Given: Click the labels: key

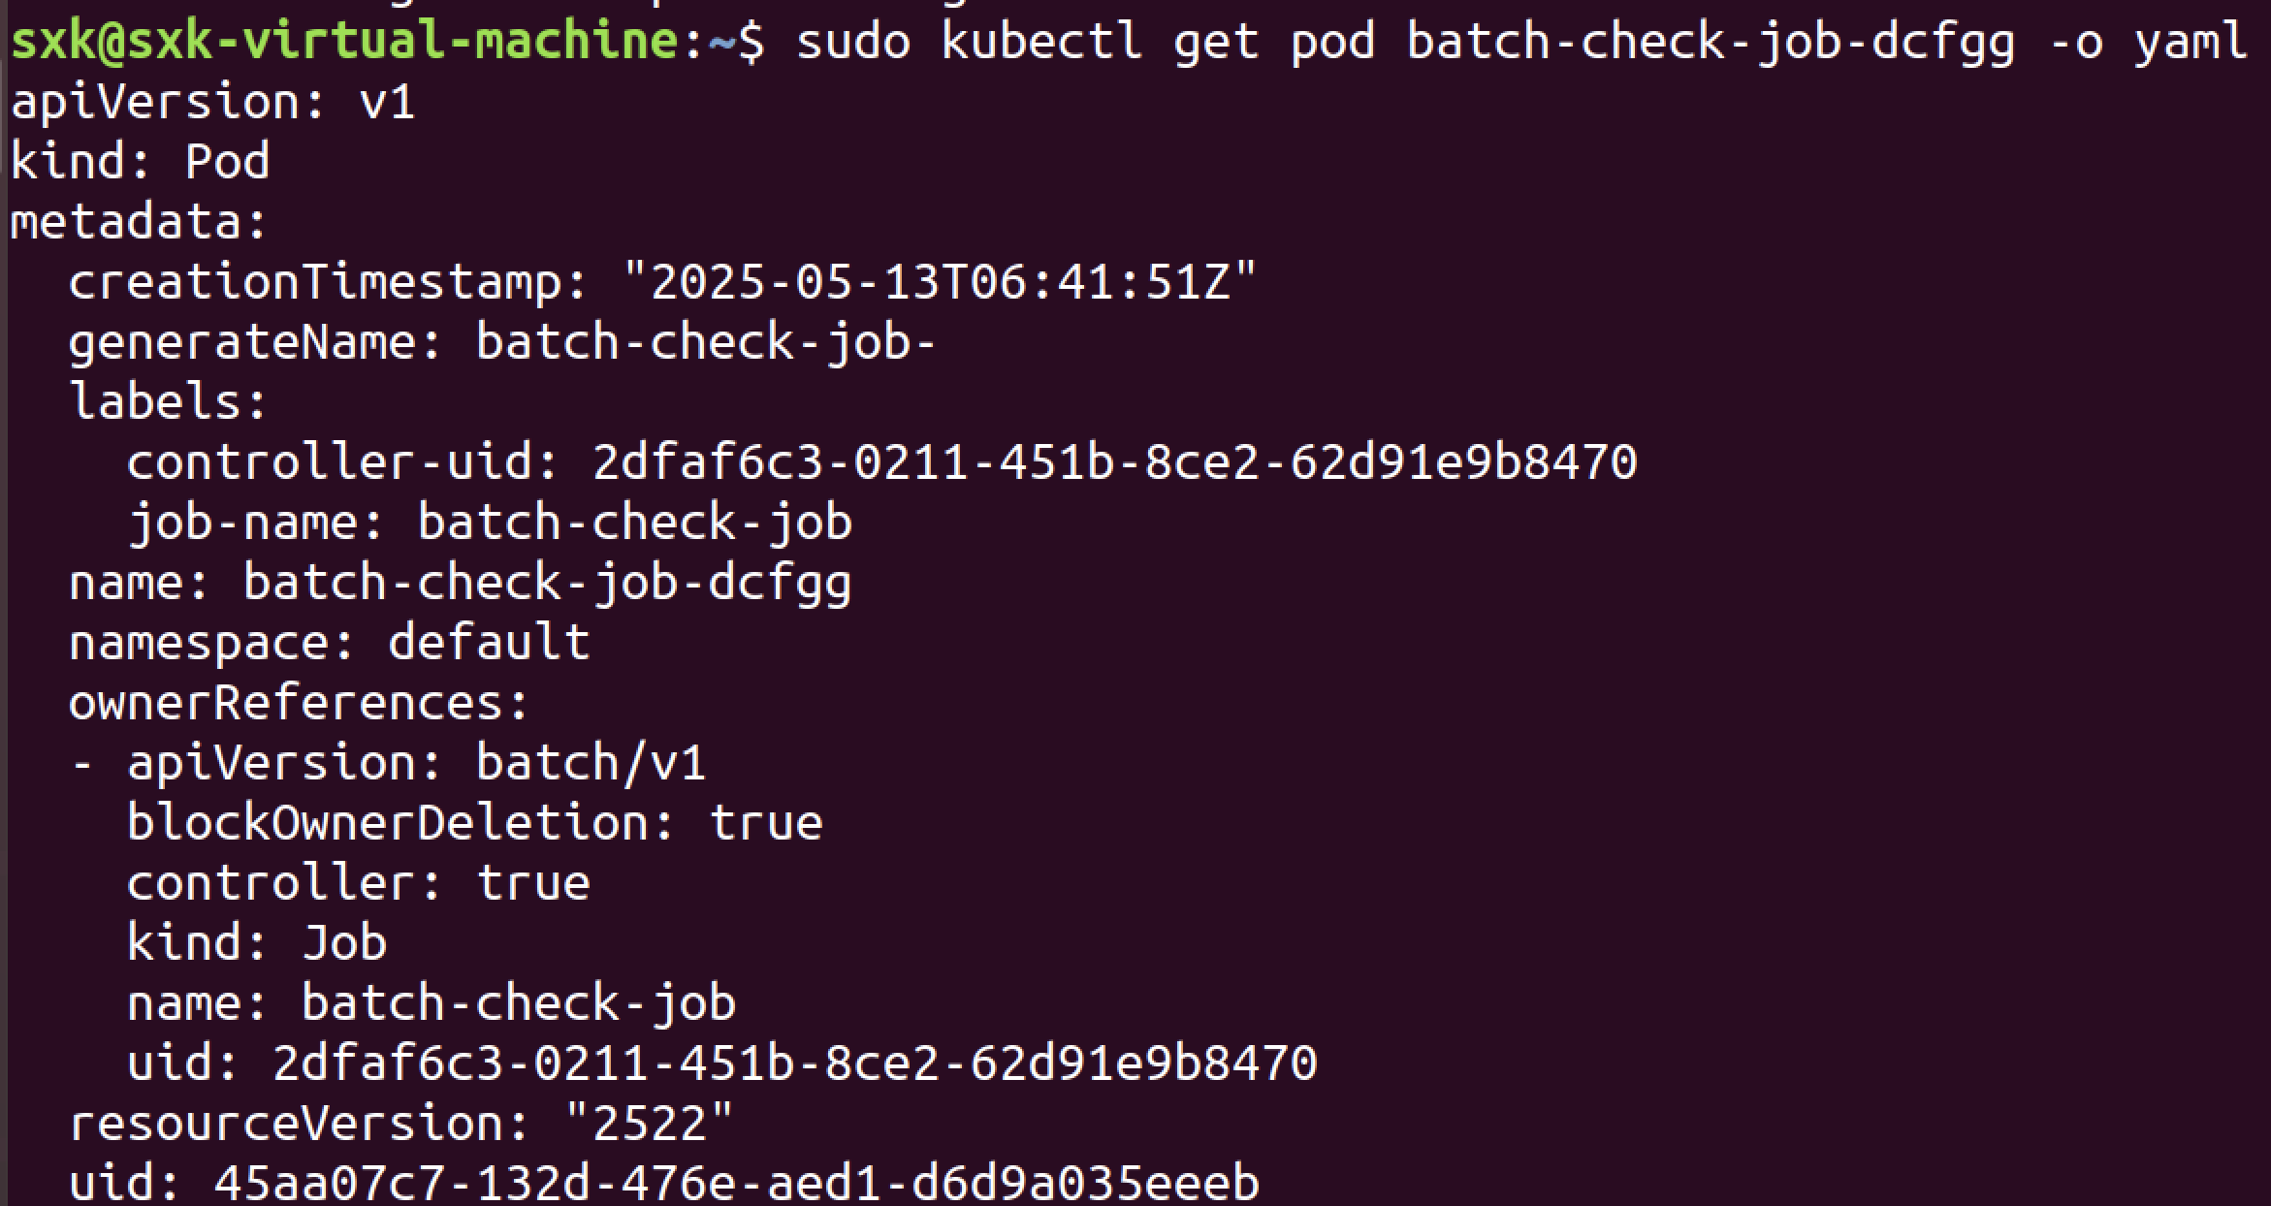Looking at the screenshot, I should click(167, 402).
